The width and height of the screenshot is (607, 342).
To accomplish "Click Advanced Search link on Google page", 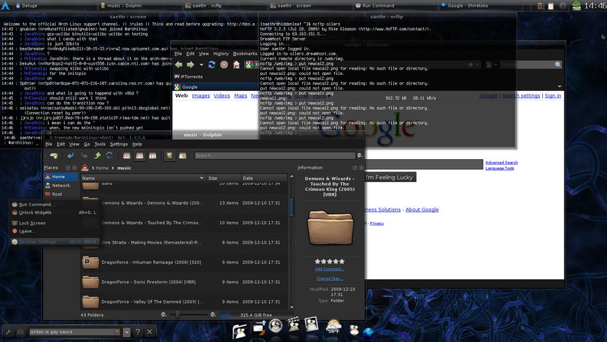I will pyautogui.click(x=501, y=163).
